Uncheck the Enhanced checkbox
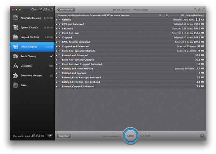This screenshot has width=216, height=154. point(59,28)
